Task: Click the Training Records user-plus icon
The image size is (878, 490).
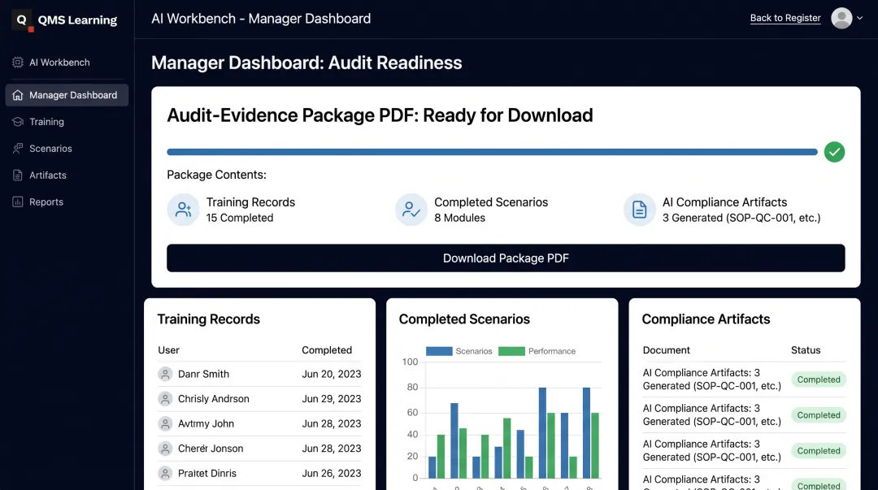Action: [x=183, y=210]
